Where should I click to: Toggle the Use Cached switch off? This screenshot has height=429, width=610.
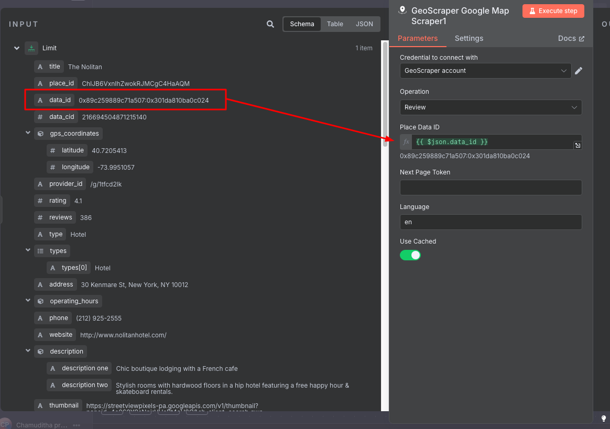[x=410, y=255]
